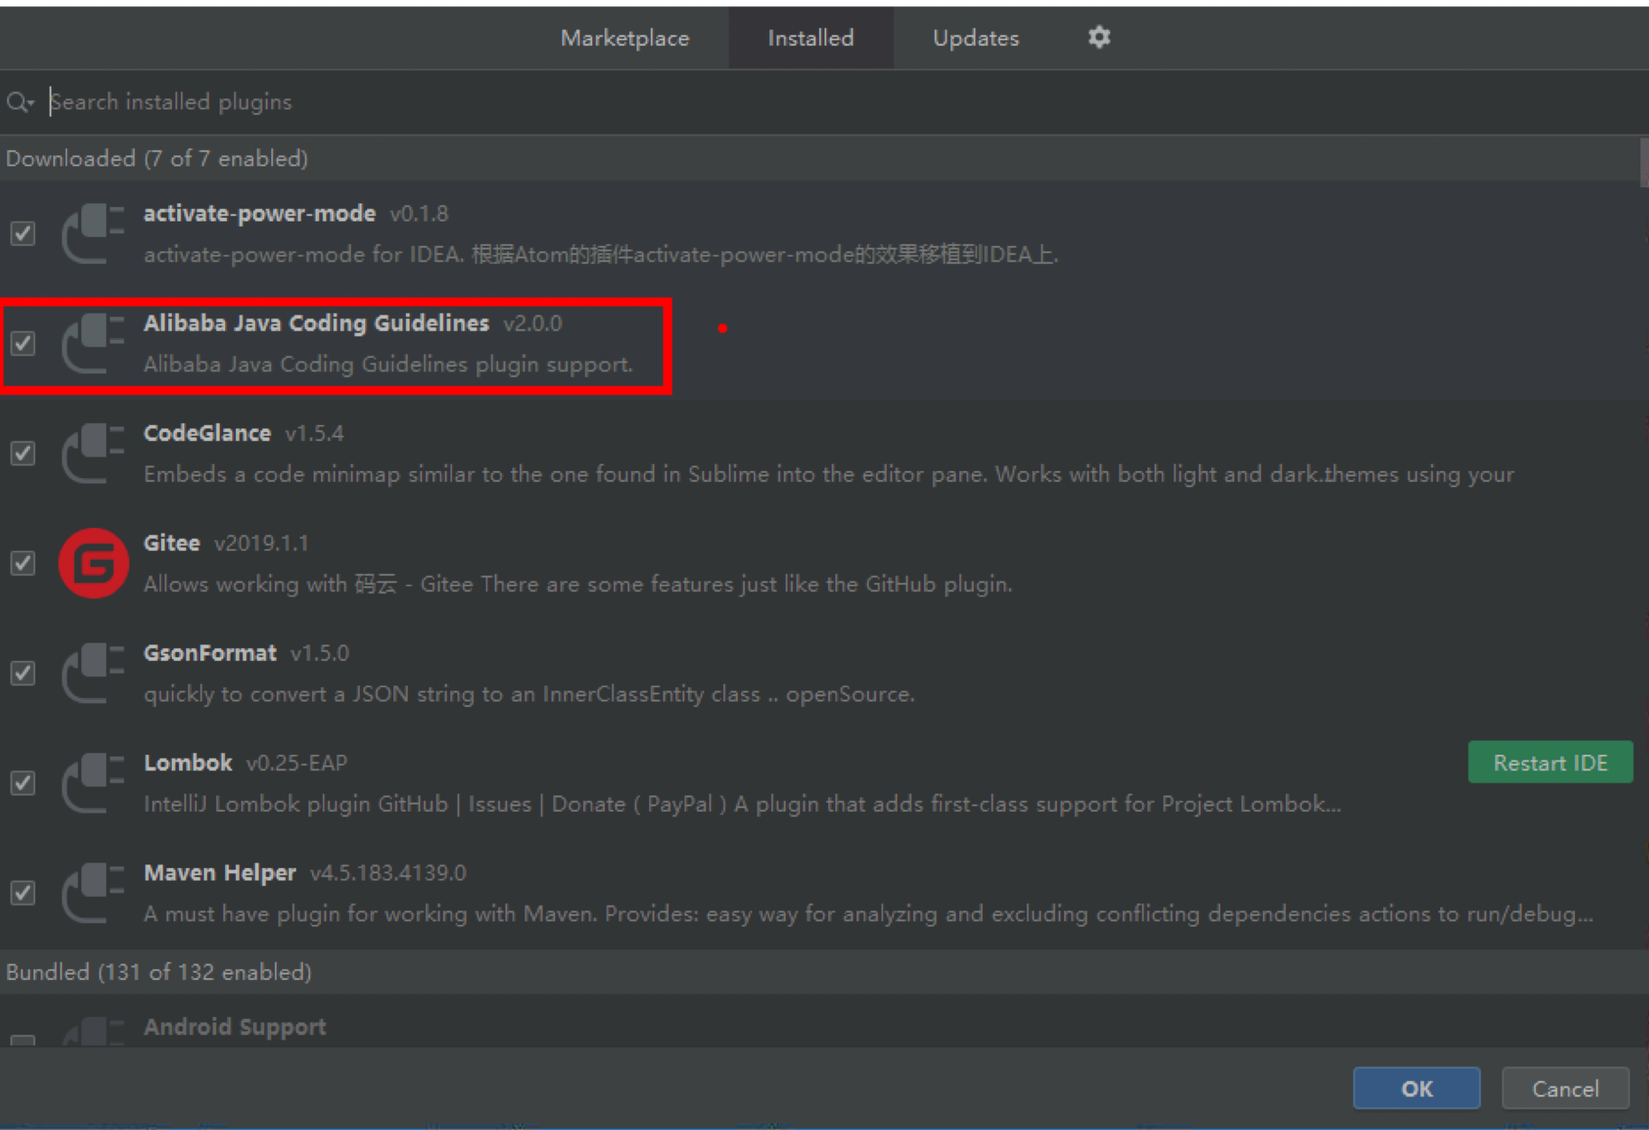1649x1130 pixels.
Task: Disable the Maven Helper plugin checkbox
Action: [x=23, y=893]
